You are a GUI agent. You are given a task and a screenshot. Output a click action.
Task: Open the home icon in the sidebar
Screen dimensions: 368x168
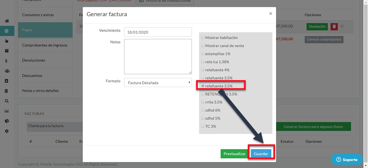pos(7,21)
